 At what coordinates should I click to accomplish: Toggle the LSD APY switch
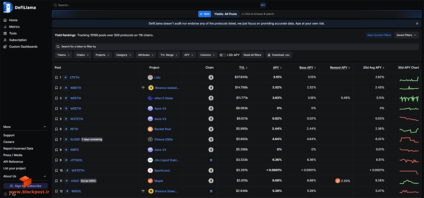(x=223, y=55)
